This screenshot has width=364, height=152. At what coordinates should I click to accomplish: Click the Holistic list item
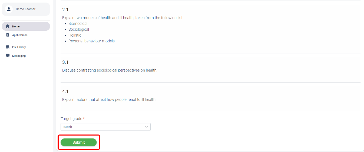coord(75,35)
